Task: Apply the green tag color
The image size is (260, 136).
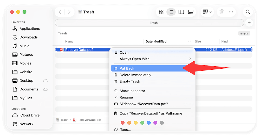Action: 142,123
